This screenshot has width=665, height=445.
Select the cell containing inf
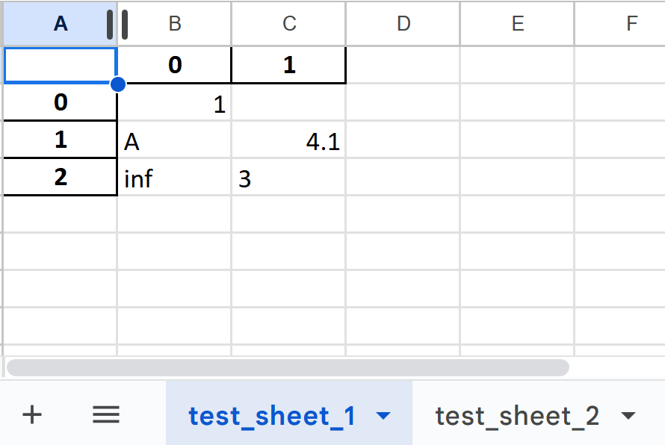click(175, 178)
